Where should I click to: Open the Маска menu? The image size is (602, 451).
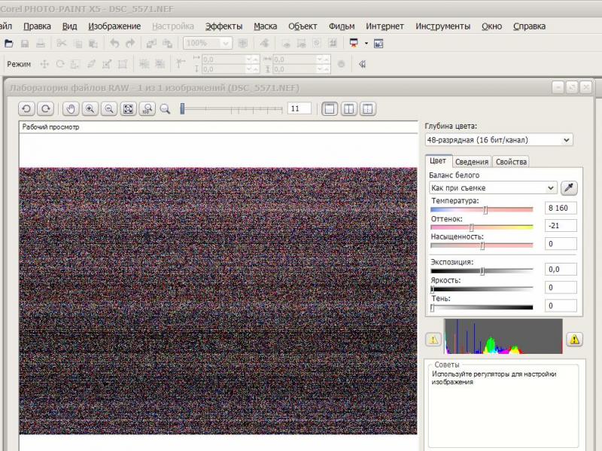point(266,26)
